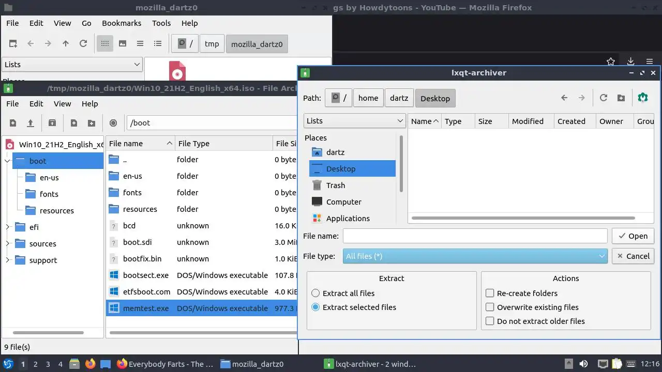662x372 pixels.
Task: Launch Firefox from taskbar quick launch
Action: pos(91,364)
